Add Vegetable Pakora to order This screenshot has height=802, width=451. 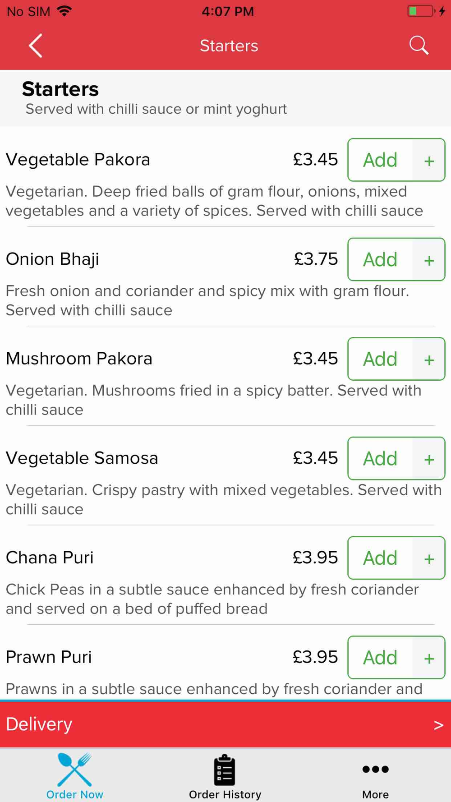(380, 160)
